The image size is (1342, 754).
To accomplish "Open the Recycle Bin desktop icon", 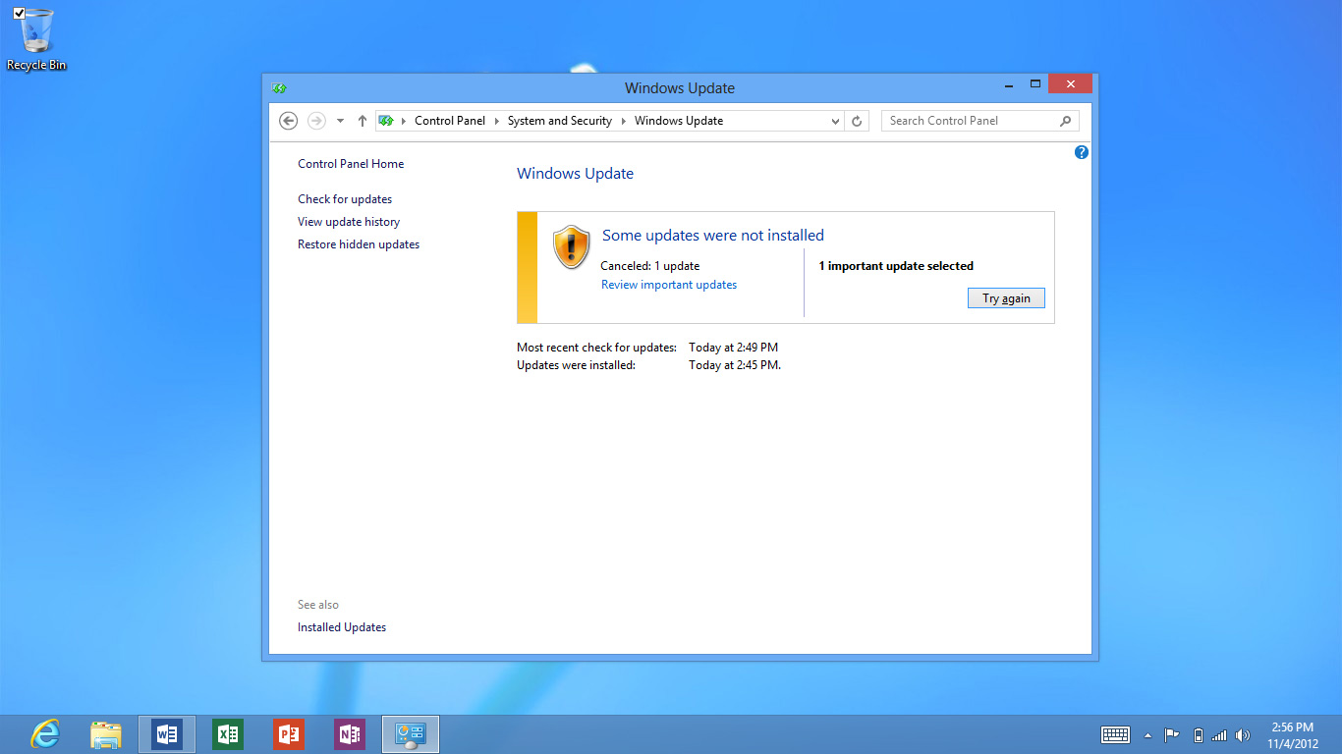I will pyautogui.click(x=36, y=39).
